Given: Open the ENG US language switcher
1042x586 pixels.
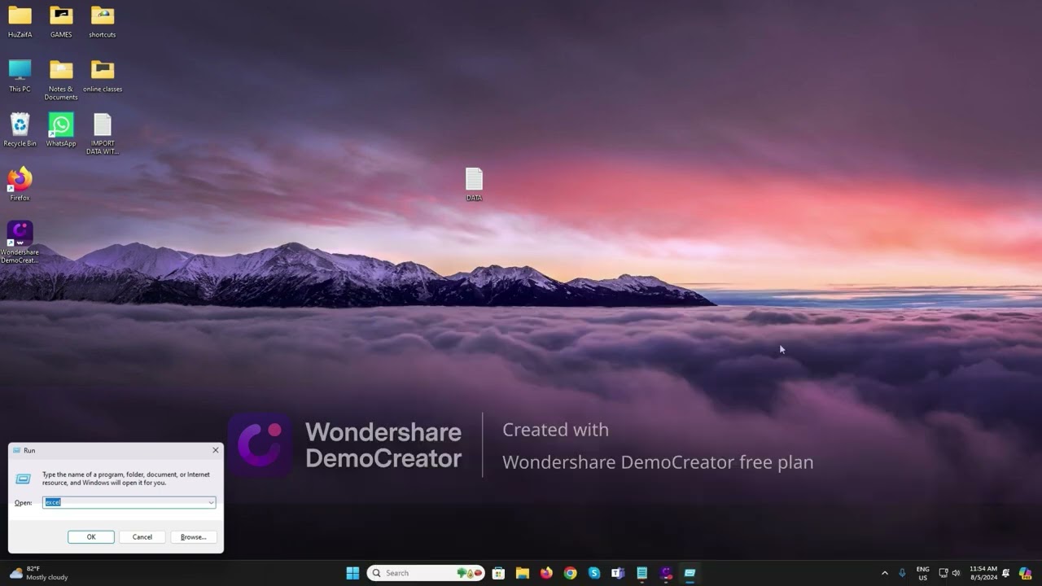Looking at the screenshot, I should [922, 573].
